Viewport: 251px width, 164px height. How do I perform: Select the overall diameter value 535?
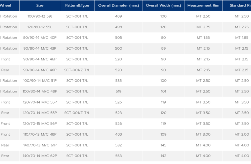(x=118, y=81)
